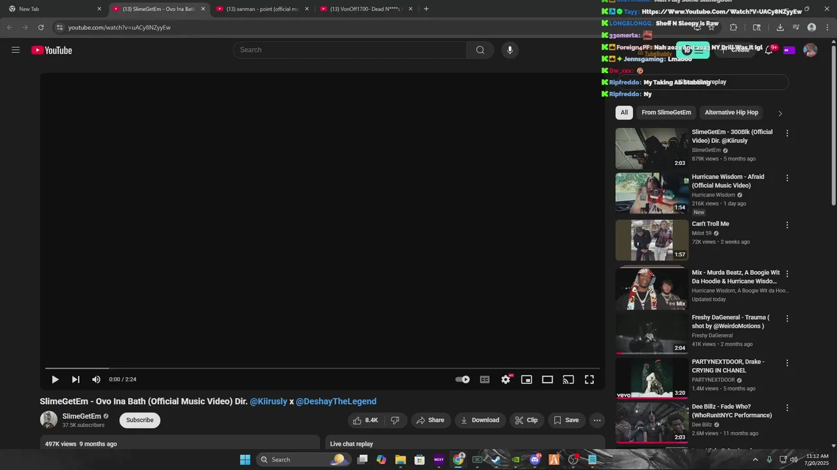Open menu for Can't Troll Me
The height and width of the screenshot is (470, 837).
tap(787, 225)
